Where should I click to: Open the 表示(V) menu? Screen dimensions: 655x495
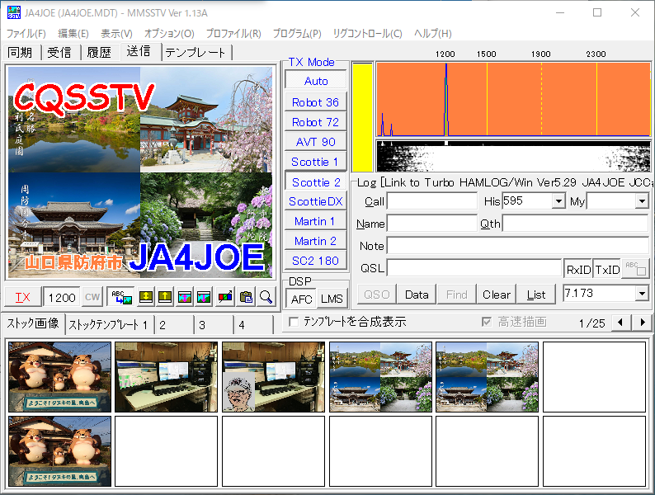point(116,34)
